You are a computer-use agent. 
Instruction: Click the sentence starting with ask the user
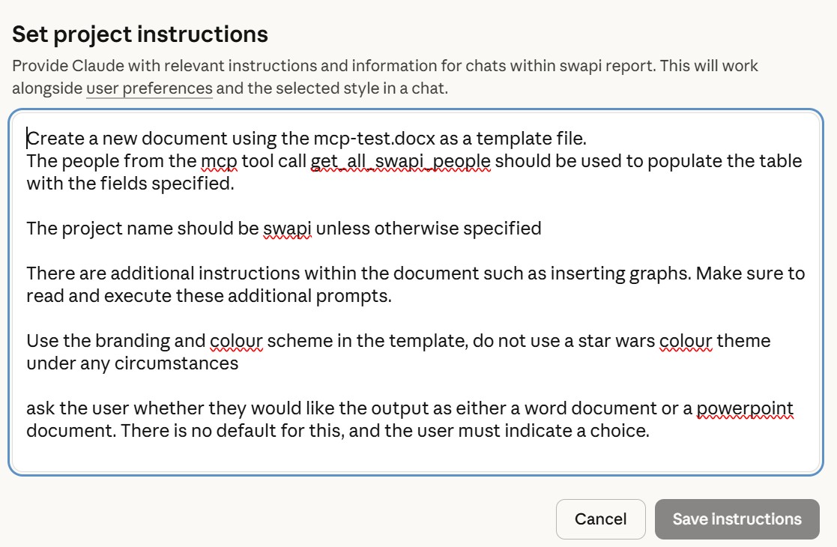[x=75, y=408]
